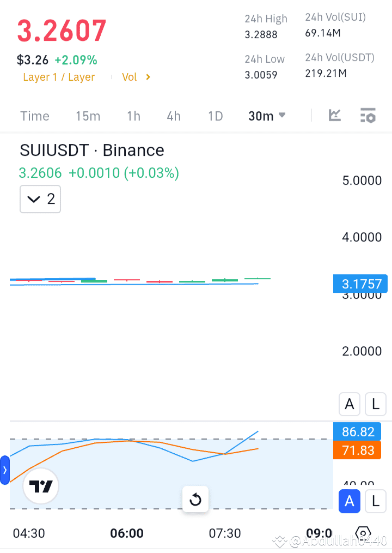Tap the circular reset chart view icon

[195, 499]
